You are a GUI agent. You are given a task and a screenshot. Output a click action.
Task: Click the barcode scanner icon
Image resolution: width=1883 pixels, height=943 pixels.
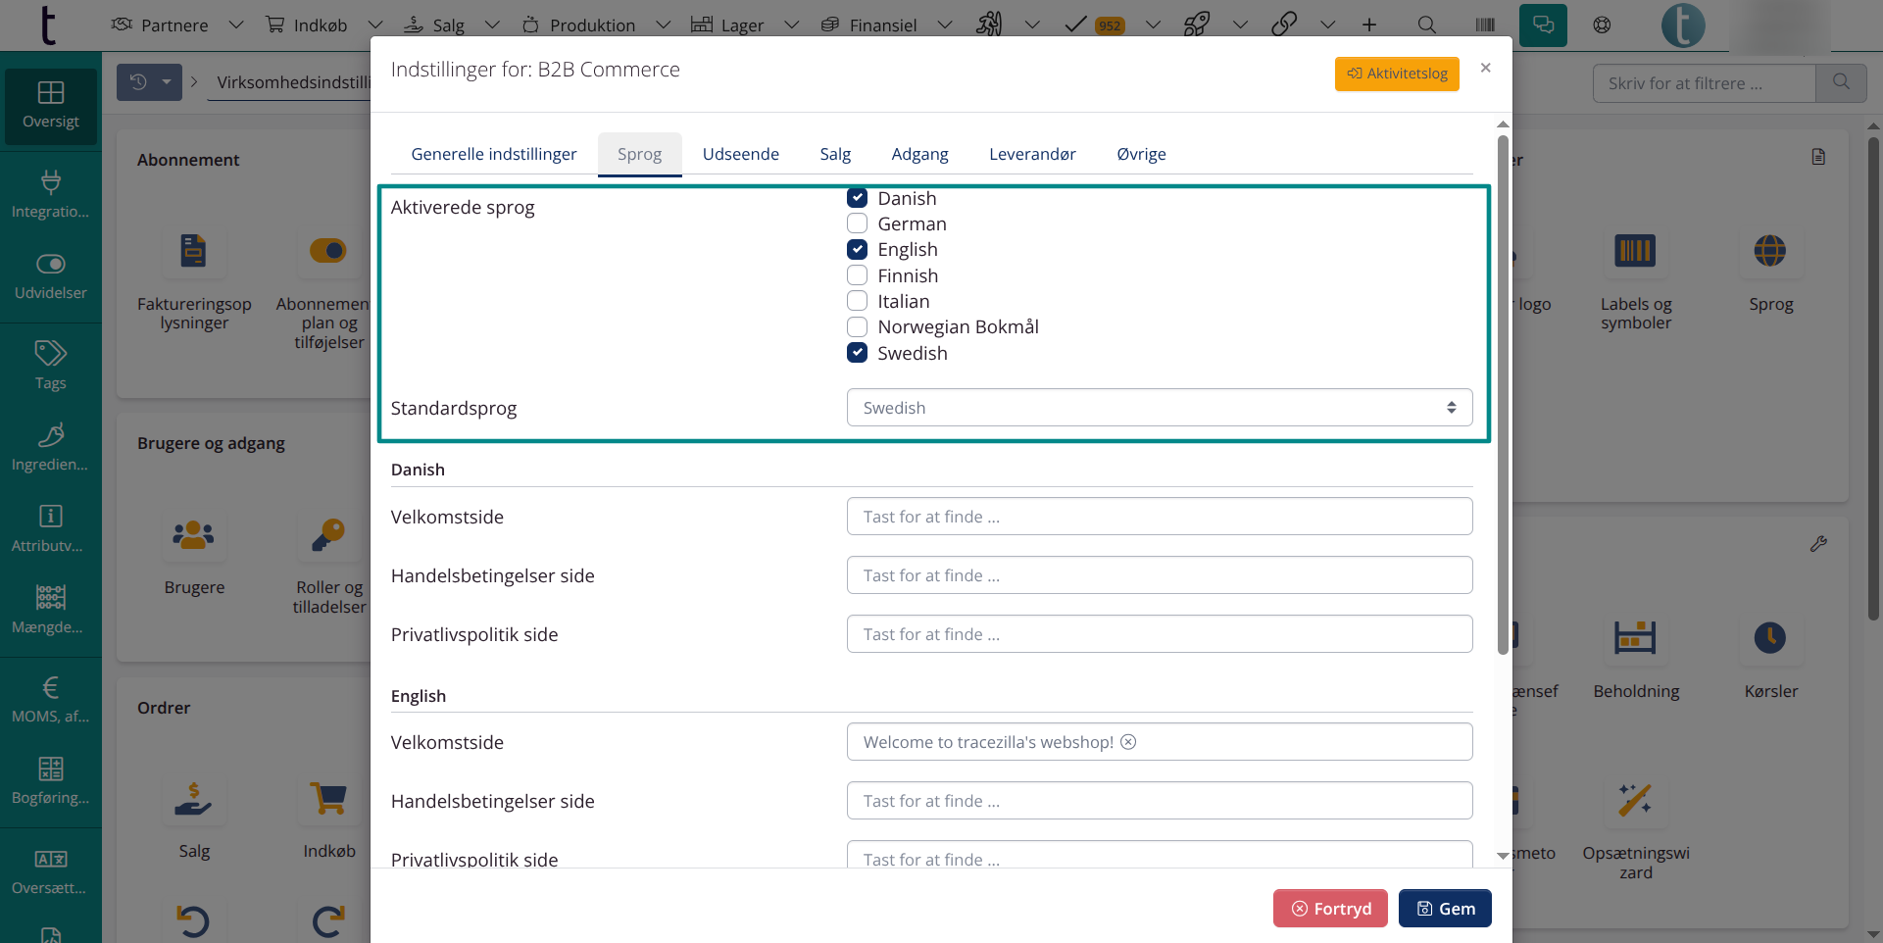(1485, 25)
